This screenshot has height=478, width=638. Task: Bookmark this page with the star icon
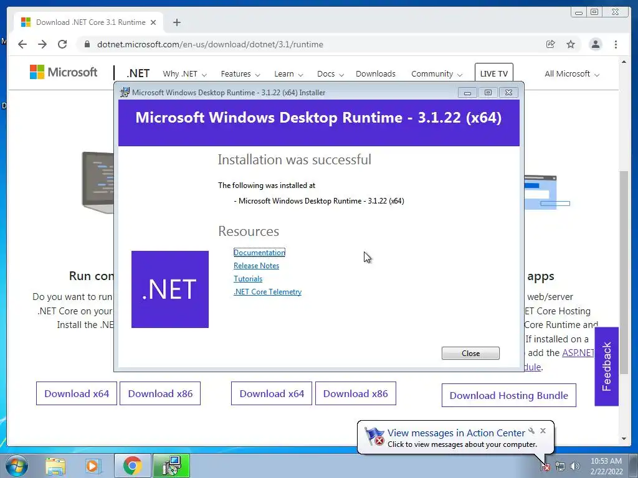(x=571, y=44)
